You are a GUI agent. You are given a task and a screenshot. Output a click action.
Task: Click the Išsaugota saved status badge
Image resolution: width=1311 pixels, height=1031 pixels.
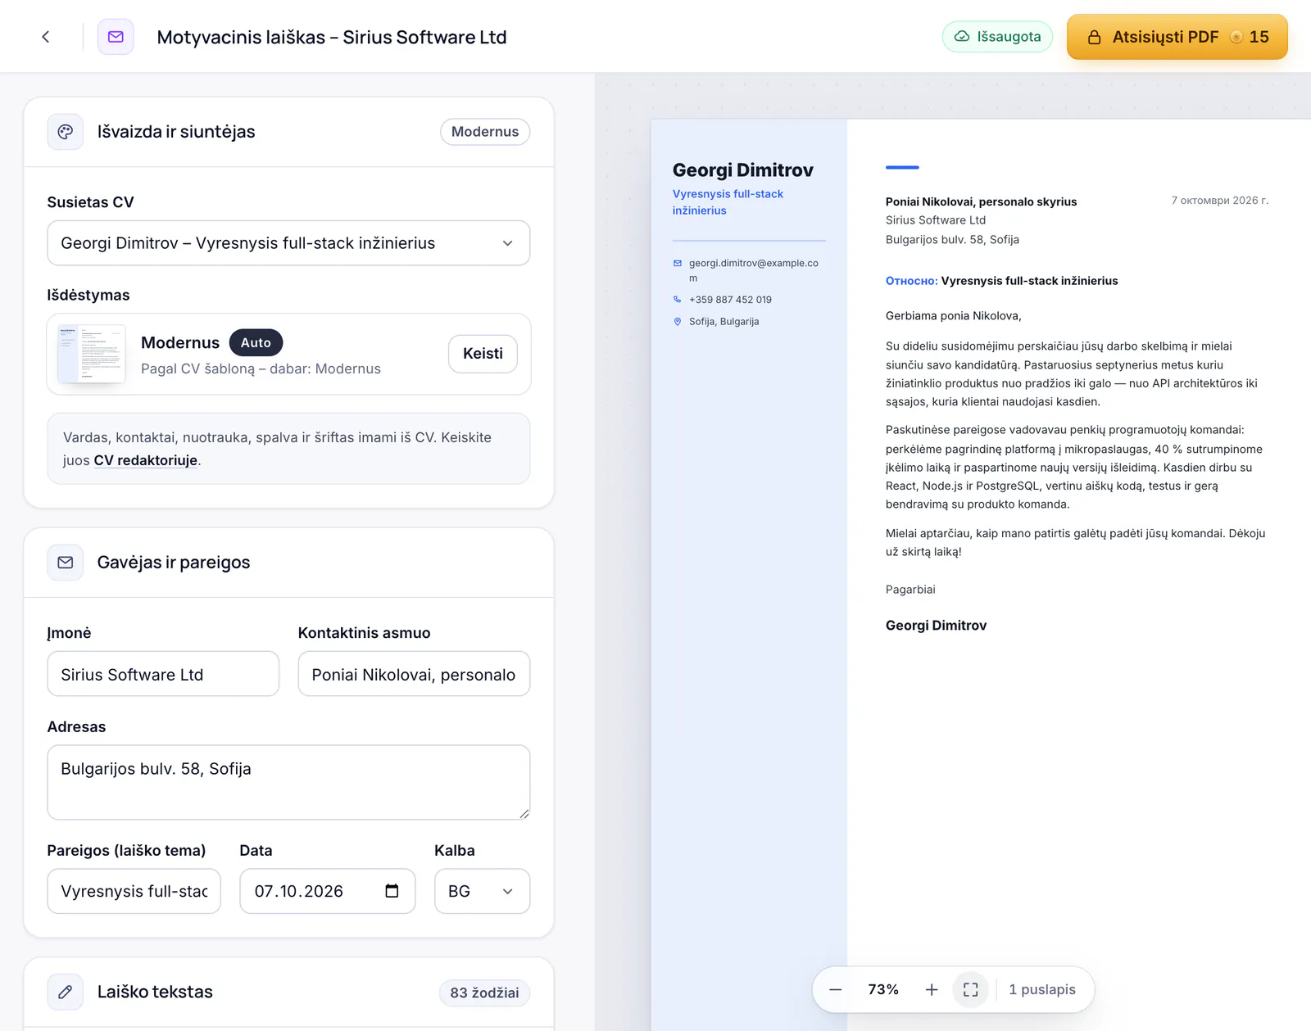tap(997, 37)
